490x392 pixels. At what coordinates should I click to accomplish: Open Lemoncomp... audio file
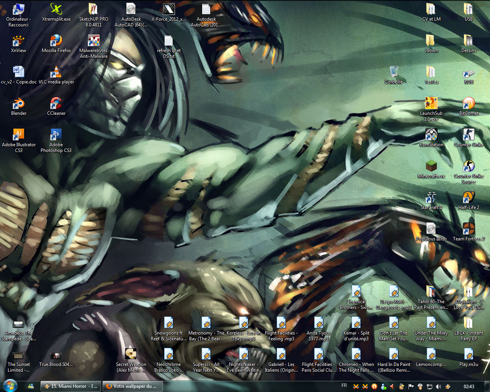[431, 358]
